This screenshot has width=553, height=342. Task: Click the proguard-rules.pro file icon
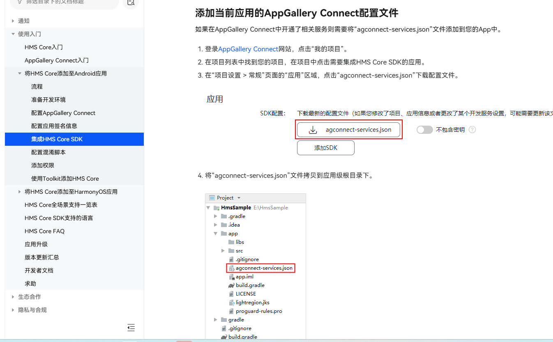pyautogui.click(x=231, y=311)
